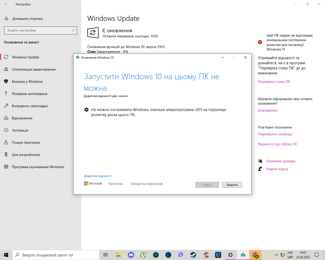Open CCleaner from taskbar
This screenshot has height=260, width=325.
[x=206, y=255]
